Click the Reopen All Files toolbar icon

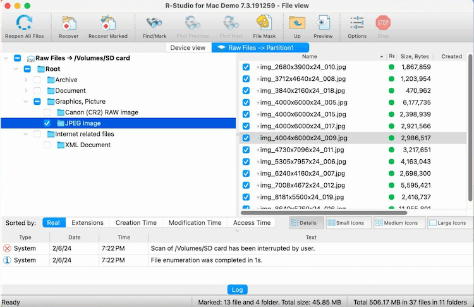pos(25,24)
